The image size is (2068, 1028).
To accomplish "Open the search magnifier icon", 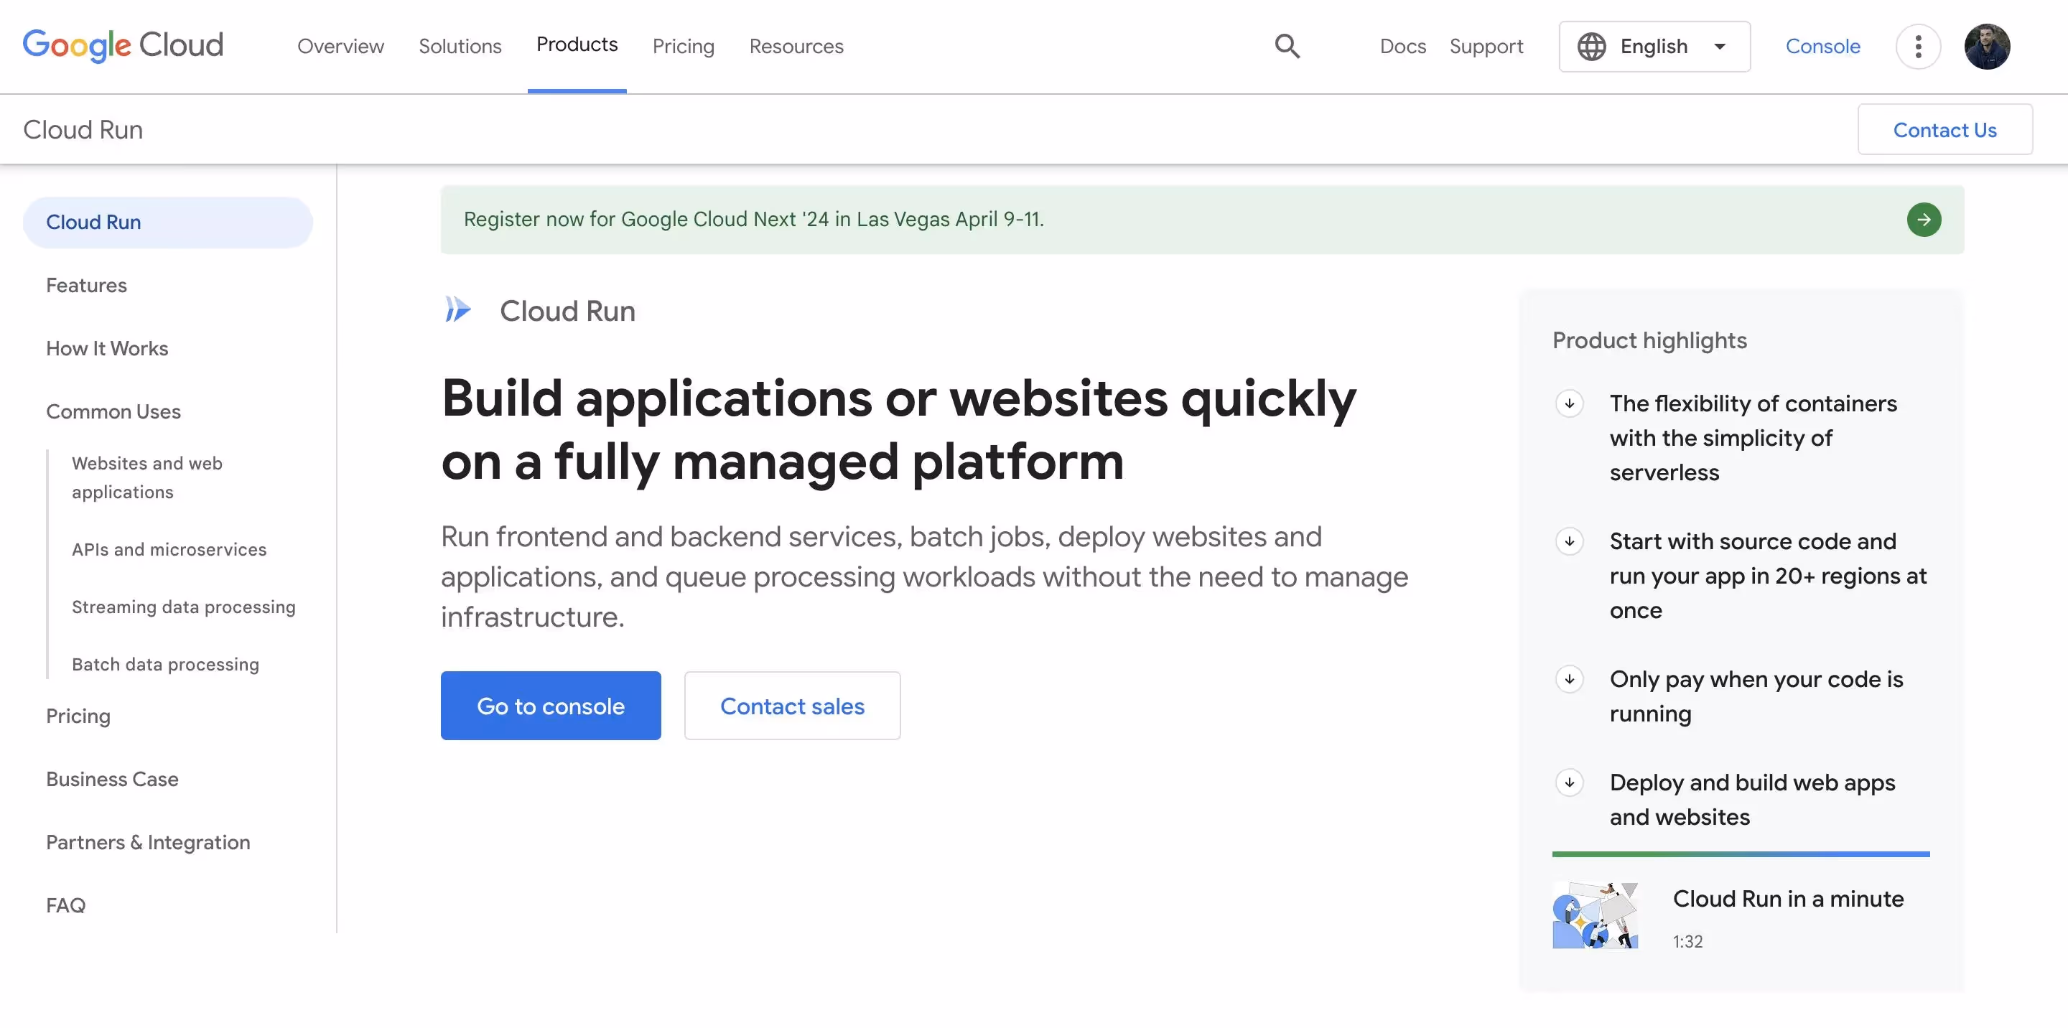I will pos(1287,46).
